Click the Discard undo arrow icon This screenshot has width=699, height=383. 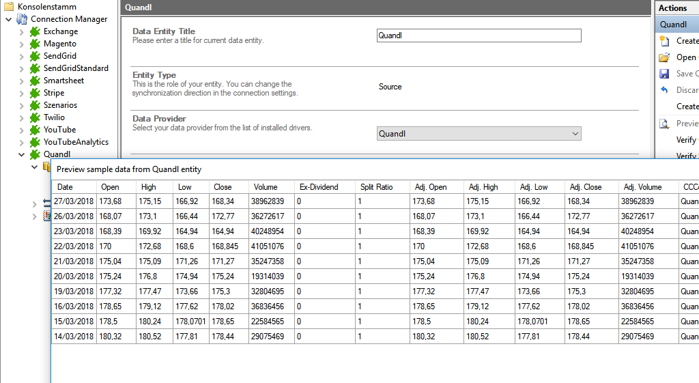point(664,90)
